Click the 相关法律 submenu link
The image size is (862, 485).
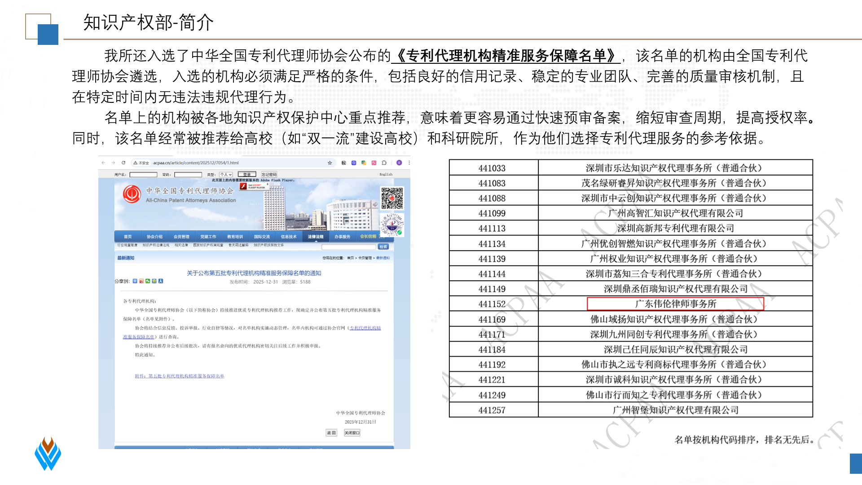point(181,245)
